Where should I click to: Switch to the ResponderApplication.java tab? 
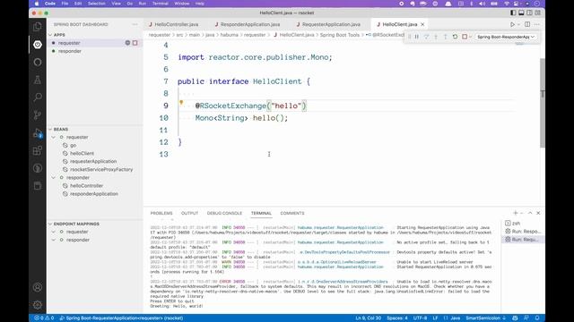[249, 24]
